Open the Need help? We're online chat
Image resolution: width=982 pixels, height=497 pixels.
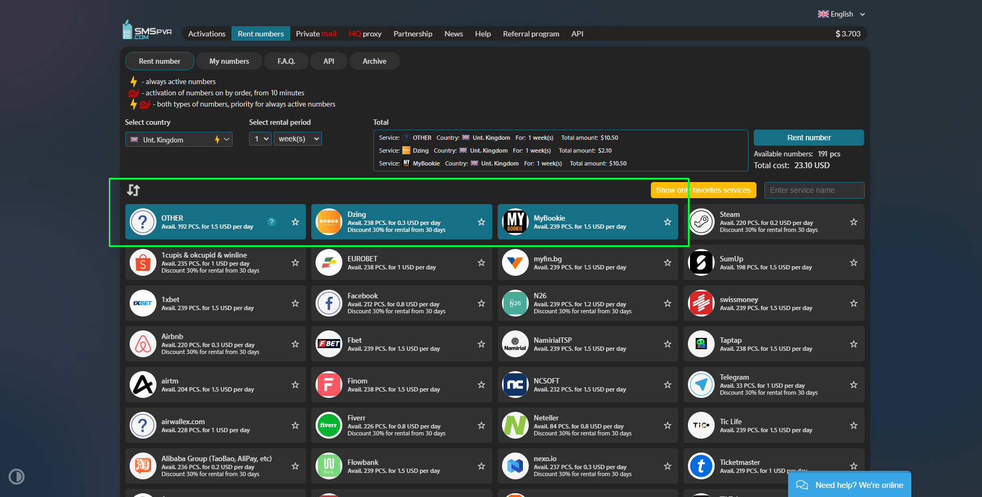coord(850,485)
